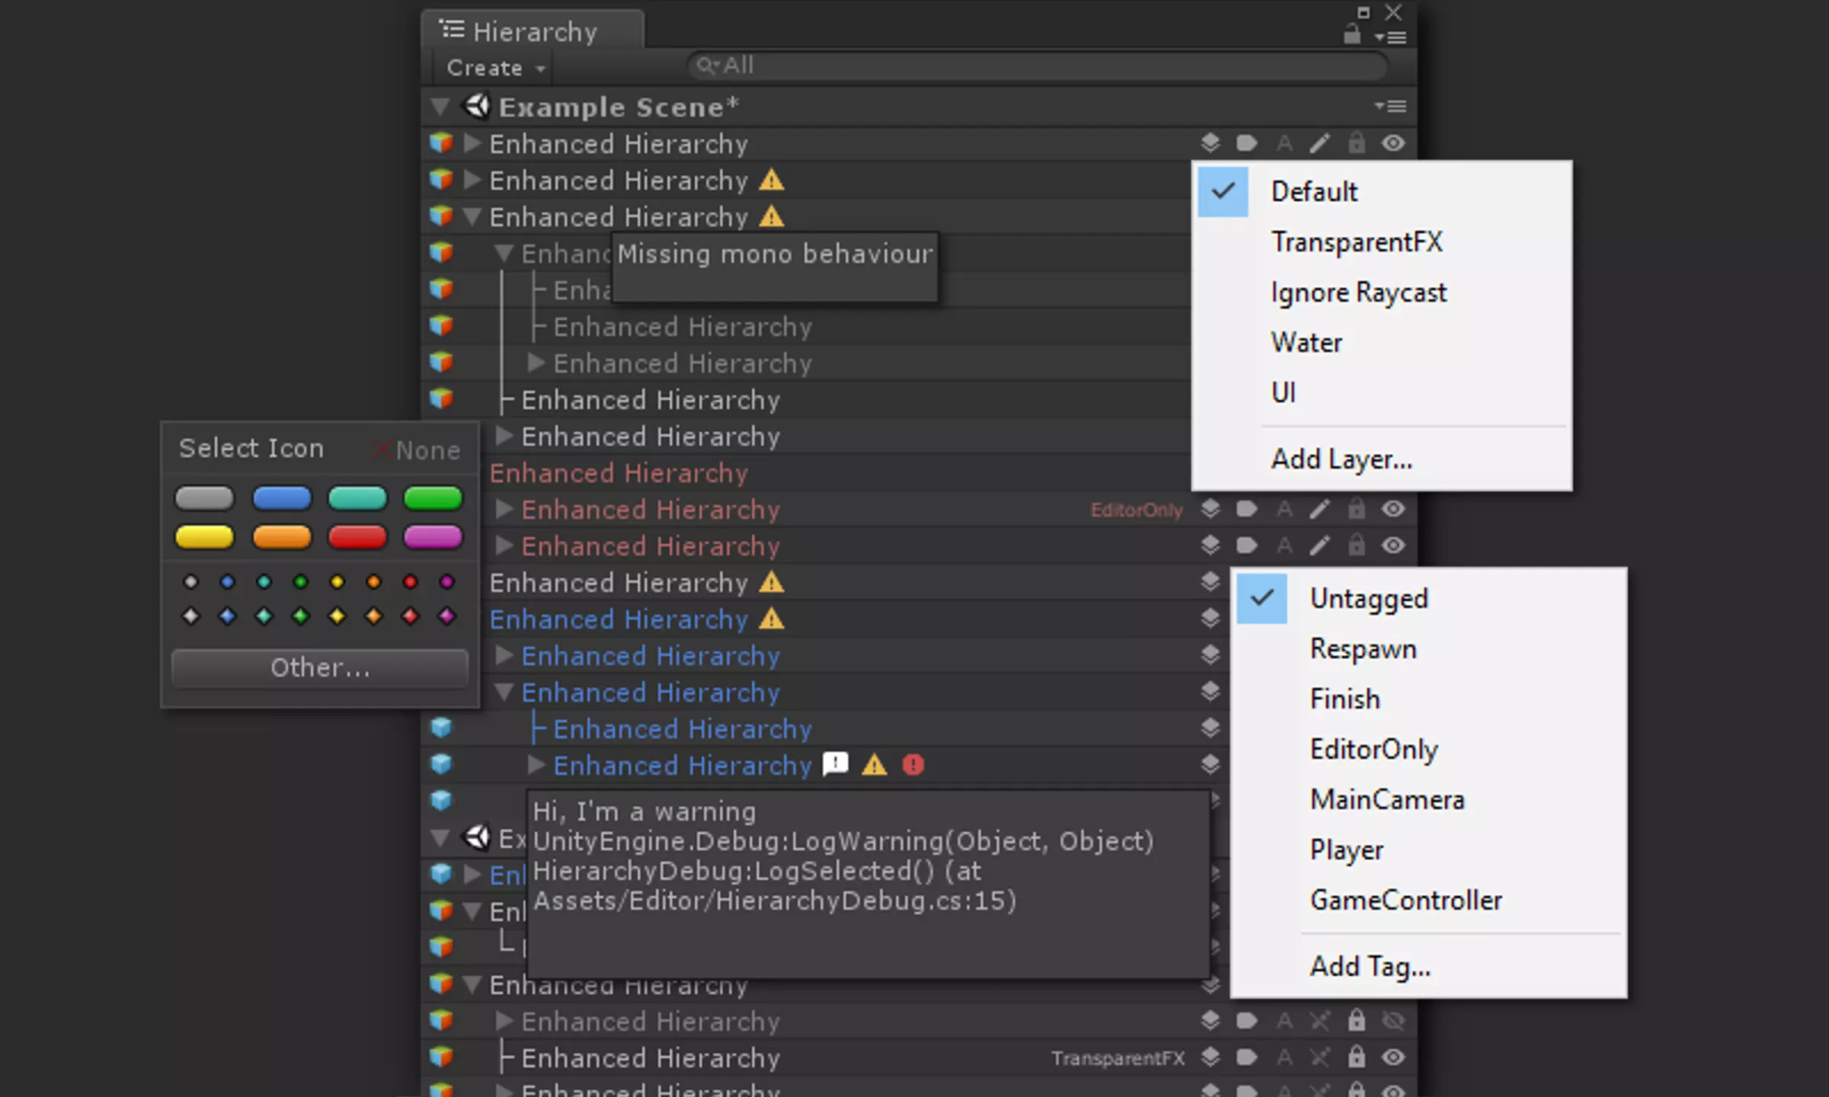Click the hierarchy search field
The image size is (1829, 1097).
pos(1036,66)
